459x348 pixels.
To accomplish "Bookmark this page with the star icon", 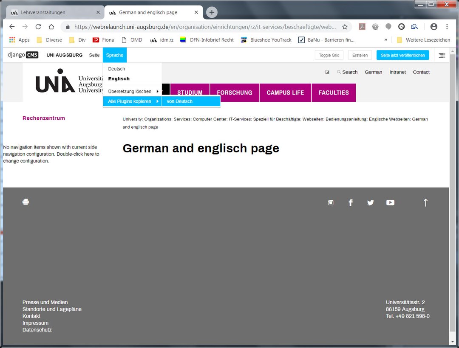I will [x=345, y=27].
